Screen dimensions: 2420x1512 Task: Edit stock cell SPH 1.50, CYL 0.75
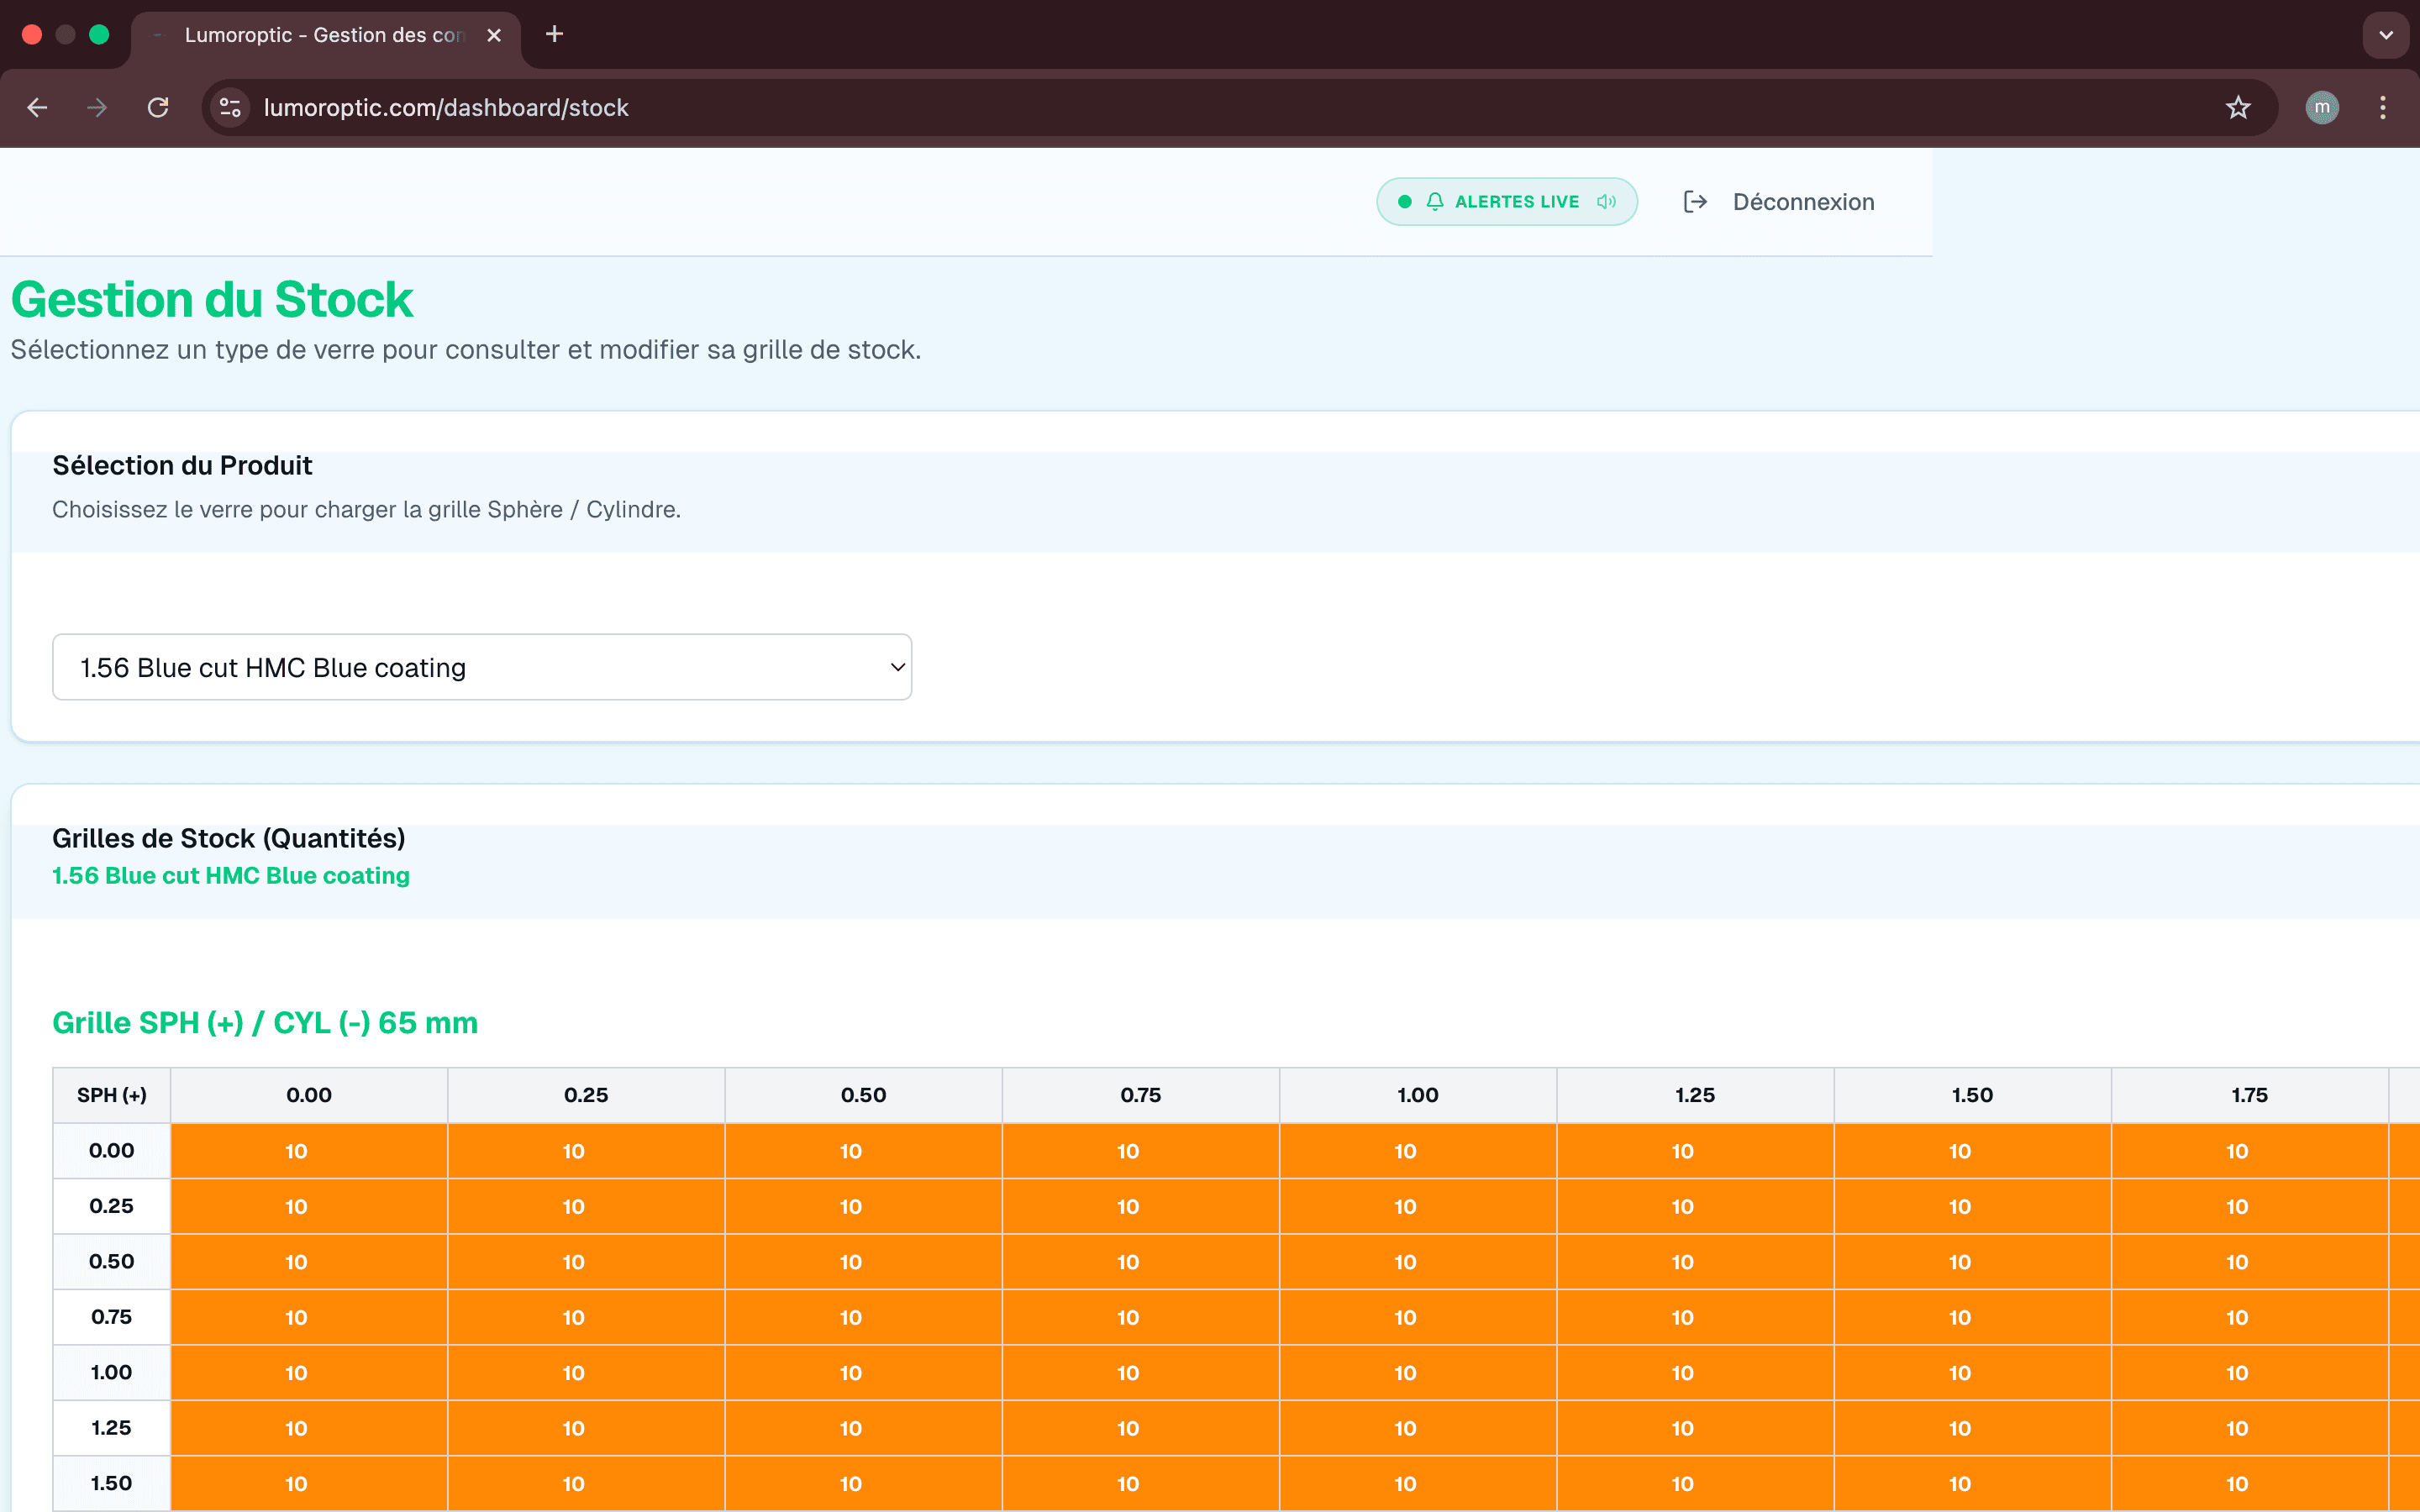(1141, 1484)
